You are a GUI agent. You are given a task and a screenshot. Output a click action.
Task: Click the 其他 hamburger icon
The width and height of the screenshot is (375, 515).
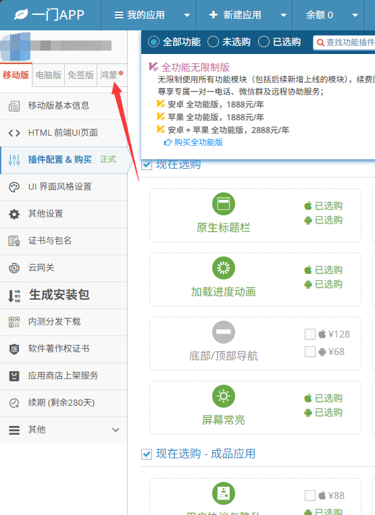(14, 430)
